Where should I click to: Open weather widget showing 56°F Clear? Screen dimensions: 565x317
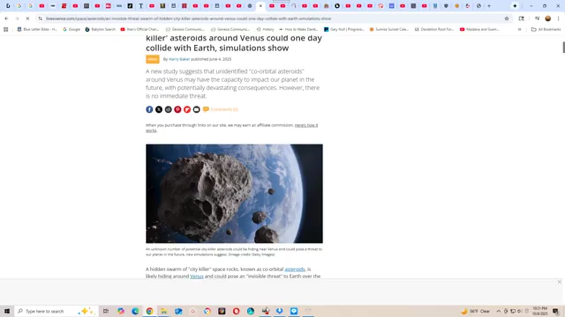pyautogui.click(x=476, y=311)
